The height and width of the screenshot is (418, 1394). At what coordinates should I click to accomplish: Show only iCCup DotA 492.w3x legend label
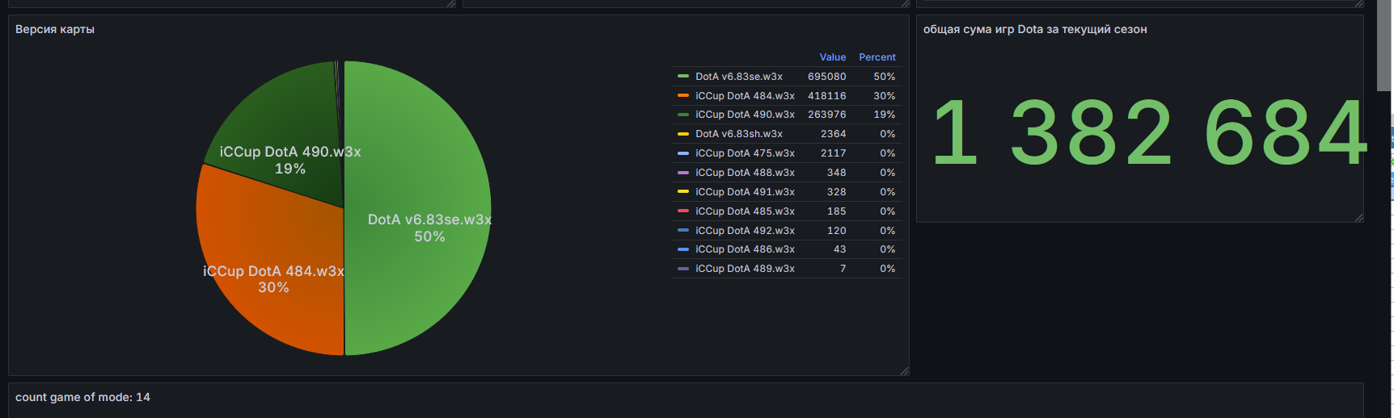745,231
